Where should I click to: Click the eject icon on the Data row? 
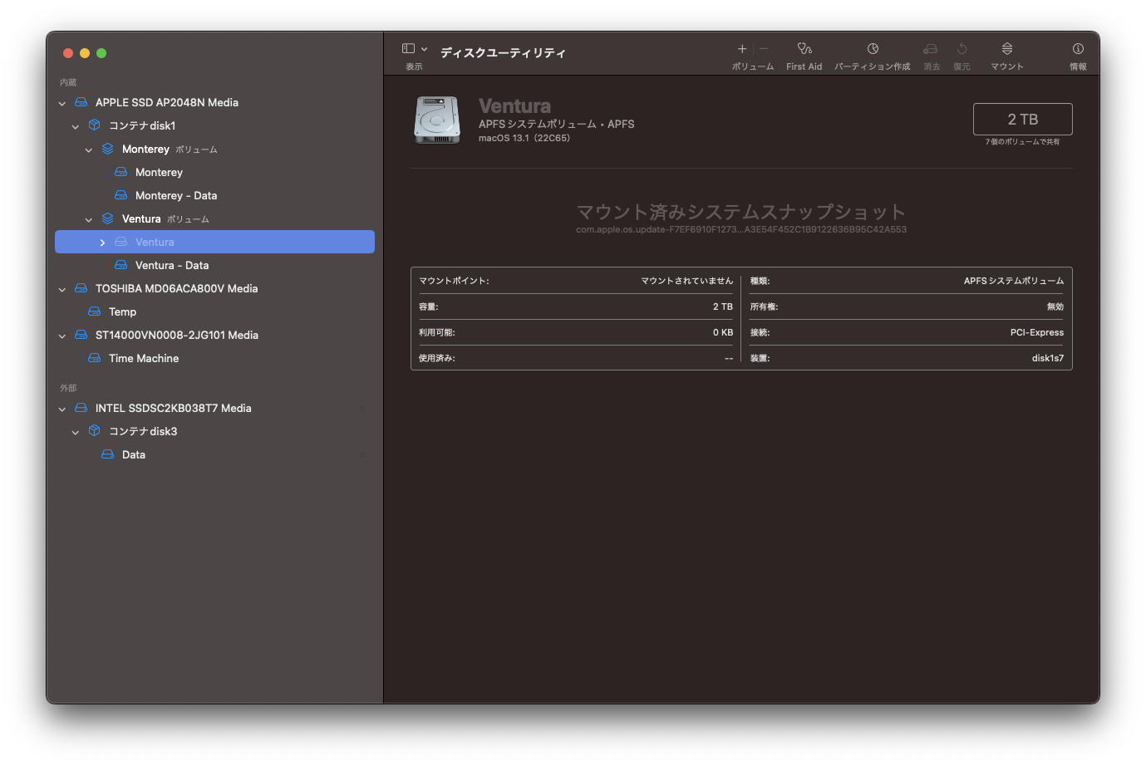[362, 455]
